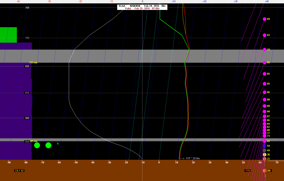The image size is (284, 181).
Task: Click the green R indicator near 949 mb
Action: (x=57, y=144)
